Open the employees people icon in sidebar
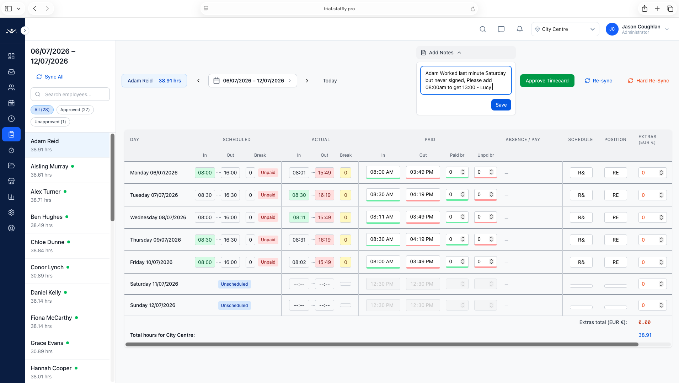This screenshot has width=679, height=383. [11, 87]
